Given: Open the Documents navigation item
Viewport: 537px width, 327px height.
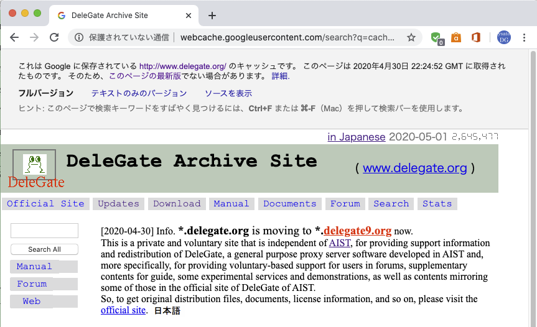Looking at the screenshot, I should click(x=289, y=204).
